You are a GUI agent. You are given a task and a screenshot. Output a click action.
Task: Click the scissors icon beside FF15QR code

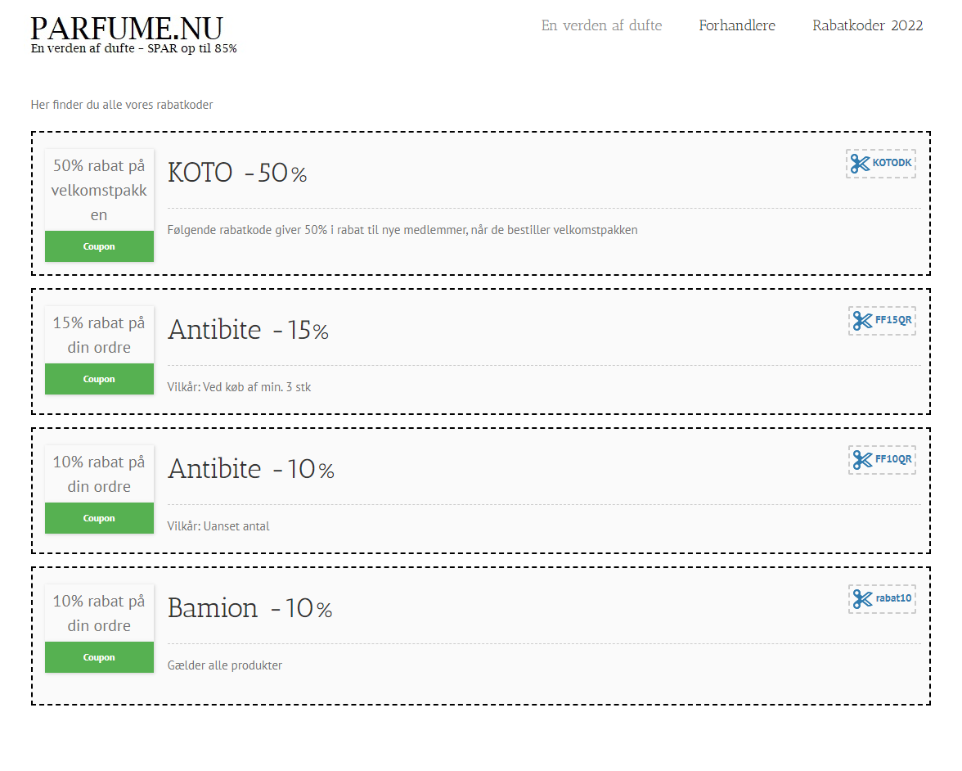(862, 321)
